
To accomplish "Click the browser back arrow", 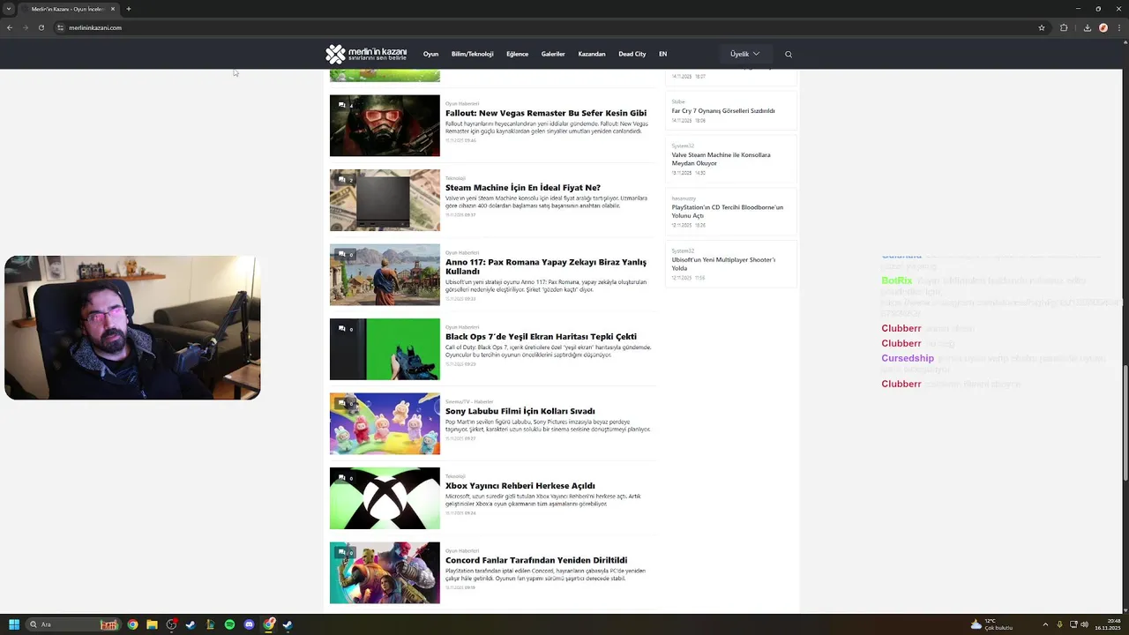I will 10,27.
